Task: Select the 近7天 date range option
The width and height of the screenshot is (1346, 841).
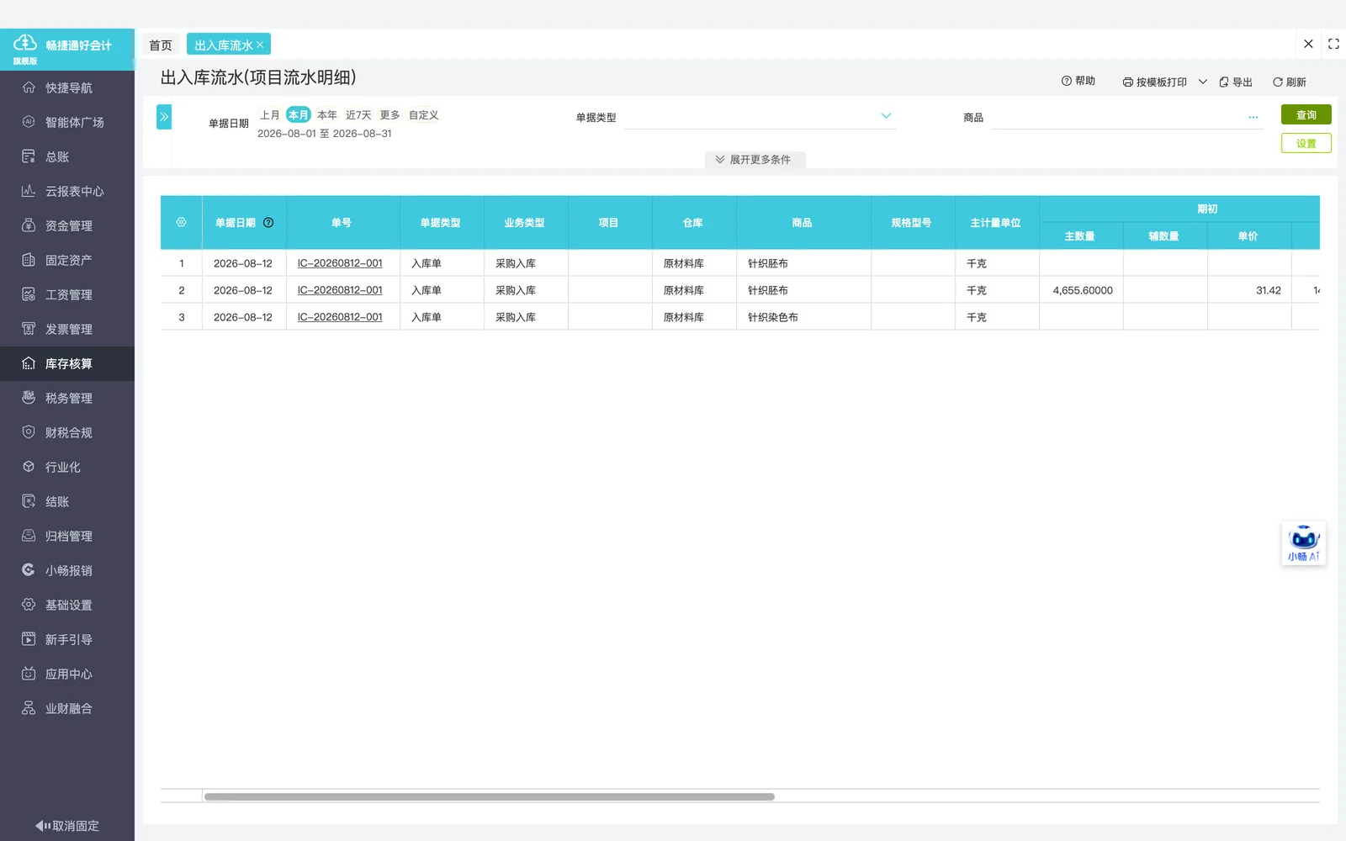Action: tap(358, 115)
